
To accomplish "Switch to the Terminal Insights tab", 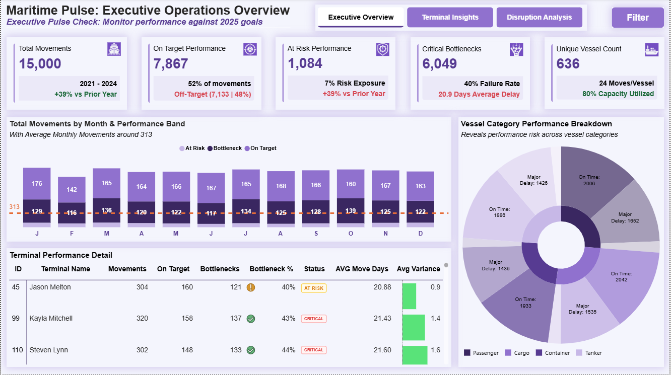I will (450, 17).
